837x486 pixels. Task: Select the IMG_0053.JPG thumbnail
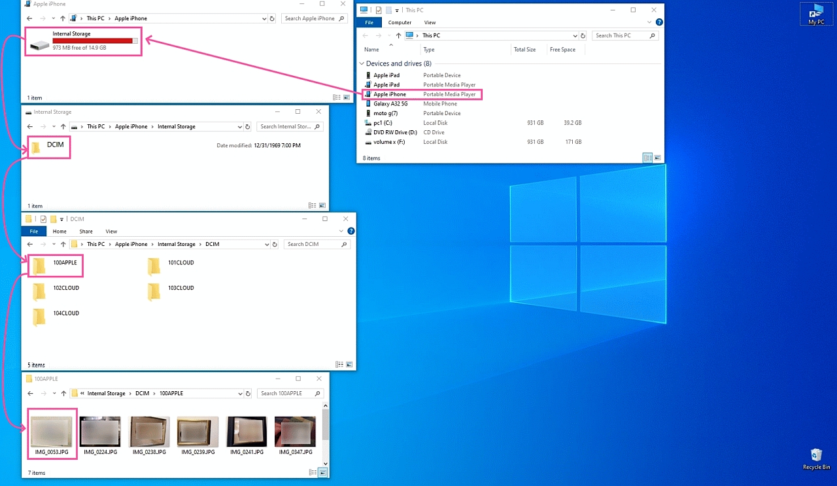[x=52, y=436]
